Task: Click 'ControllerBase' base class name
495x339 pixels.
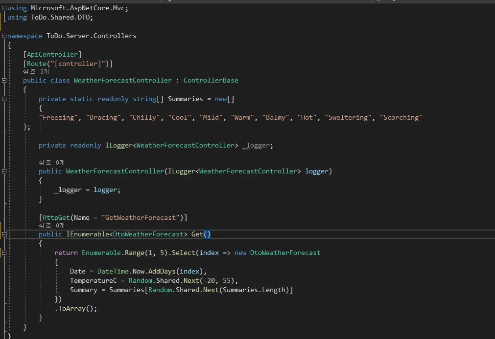Action: 211,80
